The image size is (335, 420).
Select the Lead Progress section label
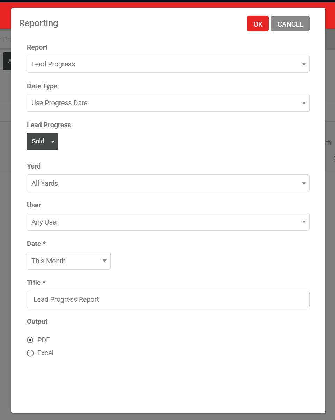coord(49,125)
